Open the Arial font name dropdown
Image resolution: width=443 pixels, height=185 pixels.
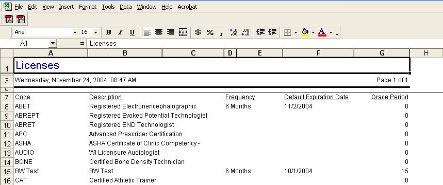pos(75,33)
